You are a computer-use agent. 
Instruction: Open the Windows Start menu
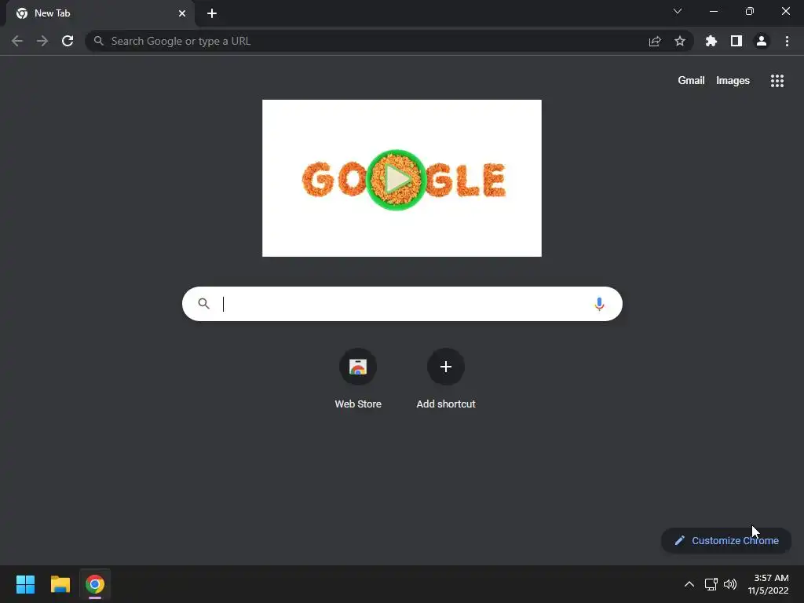click(x=25, y=584)
